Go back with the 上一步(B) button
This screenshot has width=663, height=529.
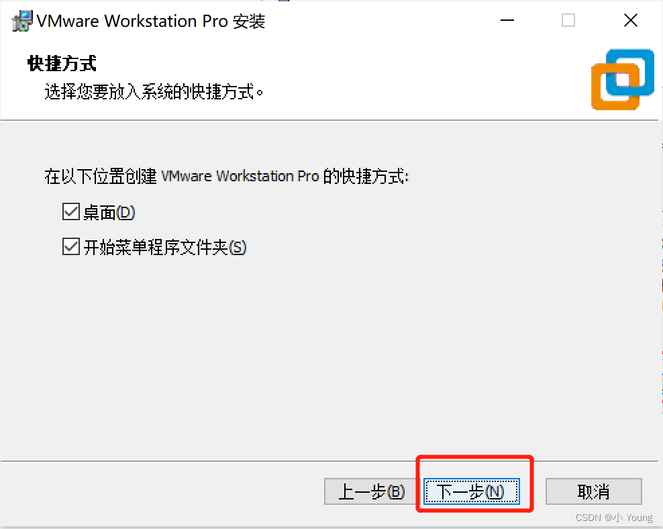click(x=372, y=491)
